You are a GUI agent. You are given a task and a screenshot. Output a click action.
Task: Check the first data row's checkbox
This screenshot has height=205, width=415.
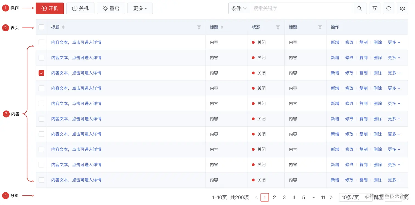tap(41, 42)
